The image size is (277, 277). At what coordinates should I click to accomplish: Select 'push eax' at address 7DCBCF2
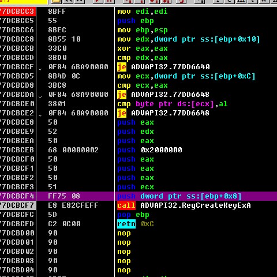pyautogui.click(x=136, y=178)
